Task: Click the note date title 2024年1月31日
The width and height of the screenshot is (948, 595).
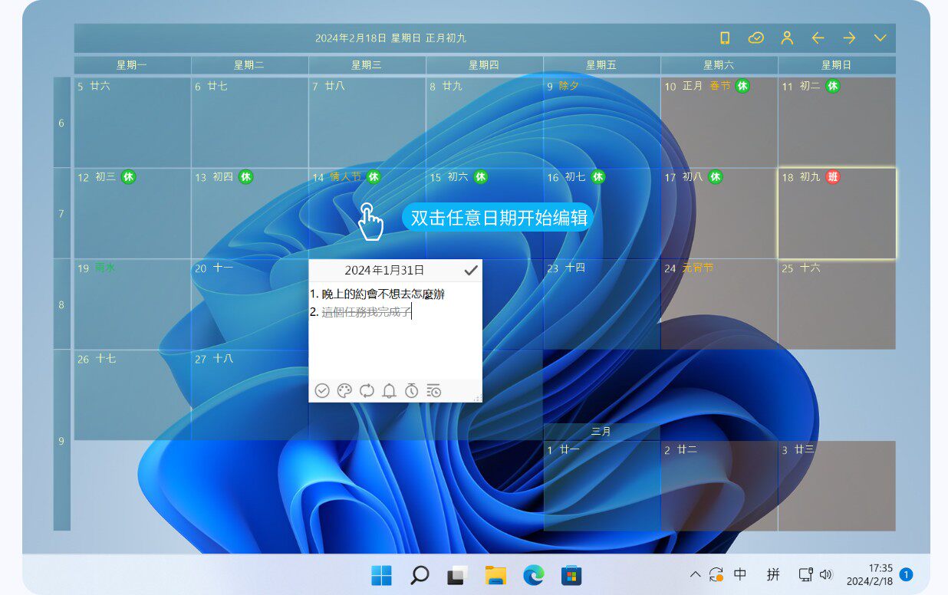Action: [x=384, y=270]
